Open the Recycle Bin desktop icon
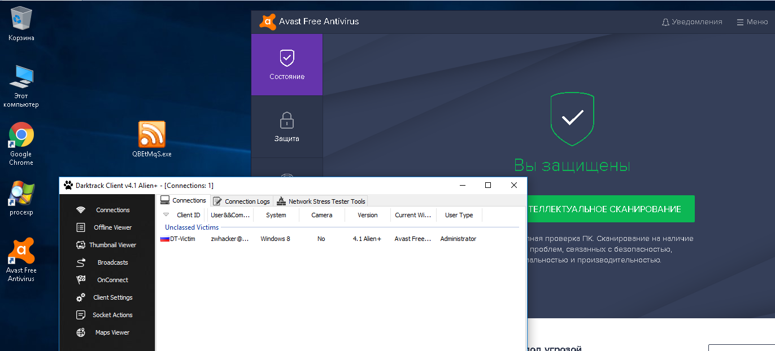This screenshot has width=775, height=351. click(21, 24)
